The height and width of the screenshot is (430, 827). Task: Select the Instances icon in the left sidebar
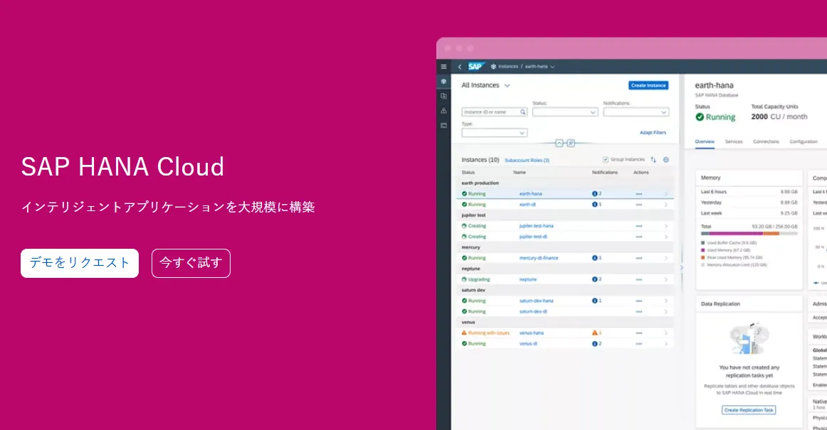coord(443,82)
